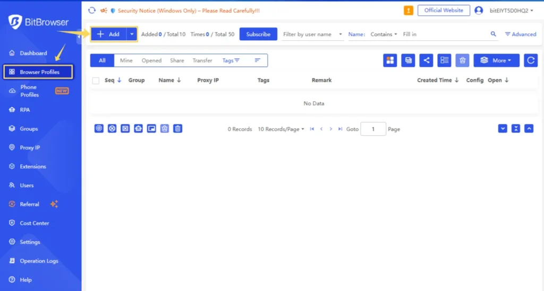This screenshot has width=544, height=291.
Task: Click the blue refresh list button
Action: click(531, 60)
